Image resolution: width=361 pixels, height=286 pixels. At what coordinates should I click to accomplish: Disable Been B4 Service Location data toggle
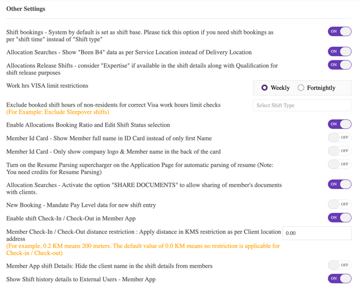(339, 52)
